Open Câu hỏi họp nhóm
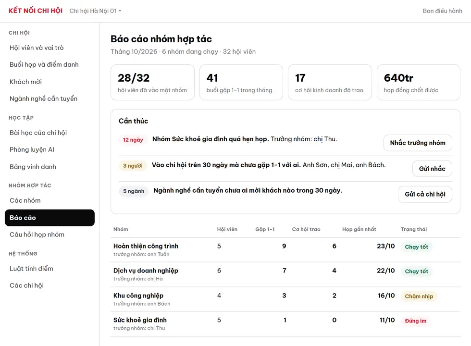Image resolution: width=471 pixels, height=346 pixels. (50, 235)
